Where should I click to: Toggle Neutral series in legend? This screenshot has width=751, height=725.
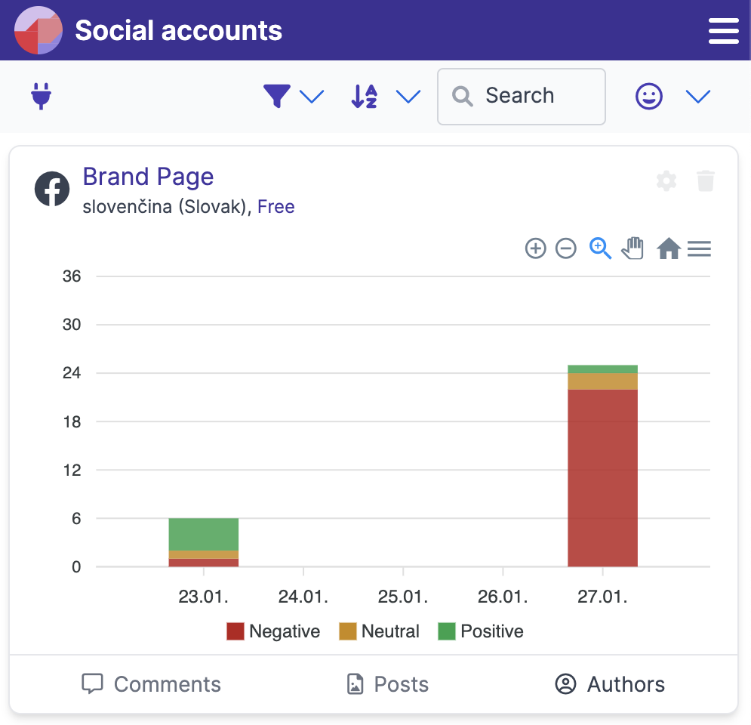coord(379,631)
